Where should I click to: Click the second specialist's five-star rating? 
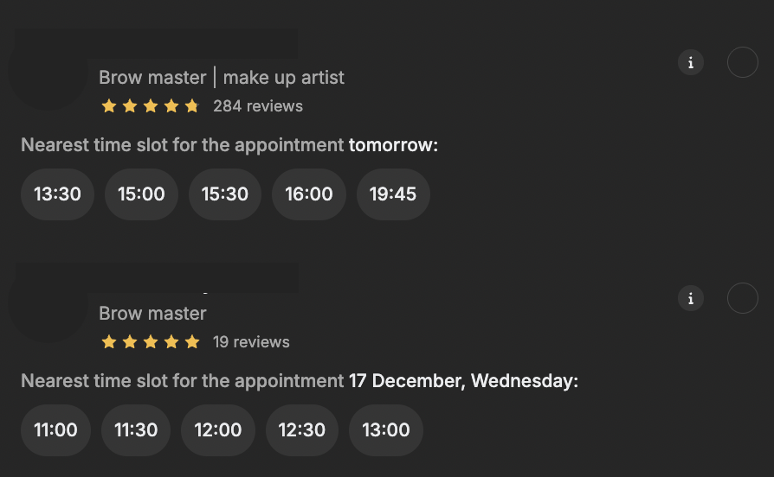[x=151, y=342]
